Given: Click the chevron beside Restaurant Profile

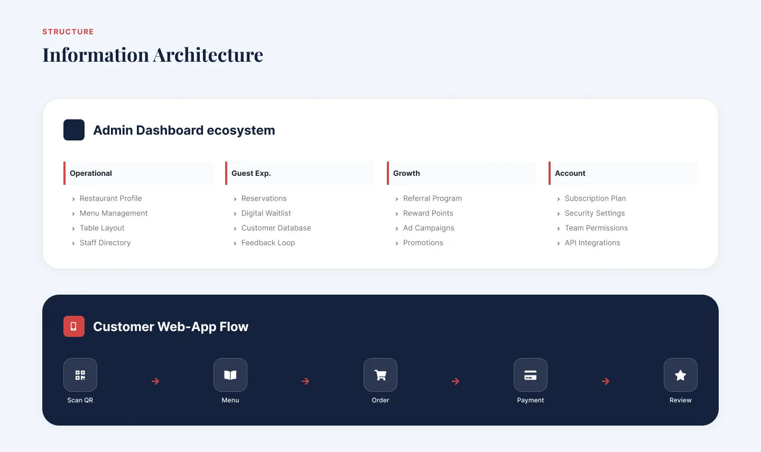Looking at the screenshot, I should 73,199.
